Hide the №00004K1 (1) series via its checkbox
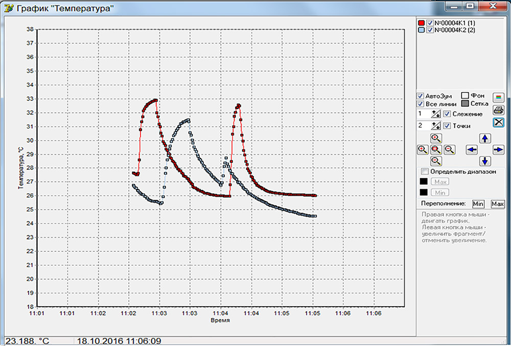511x346 pixels. [x=430, y=23]
